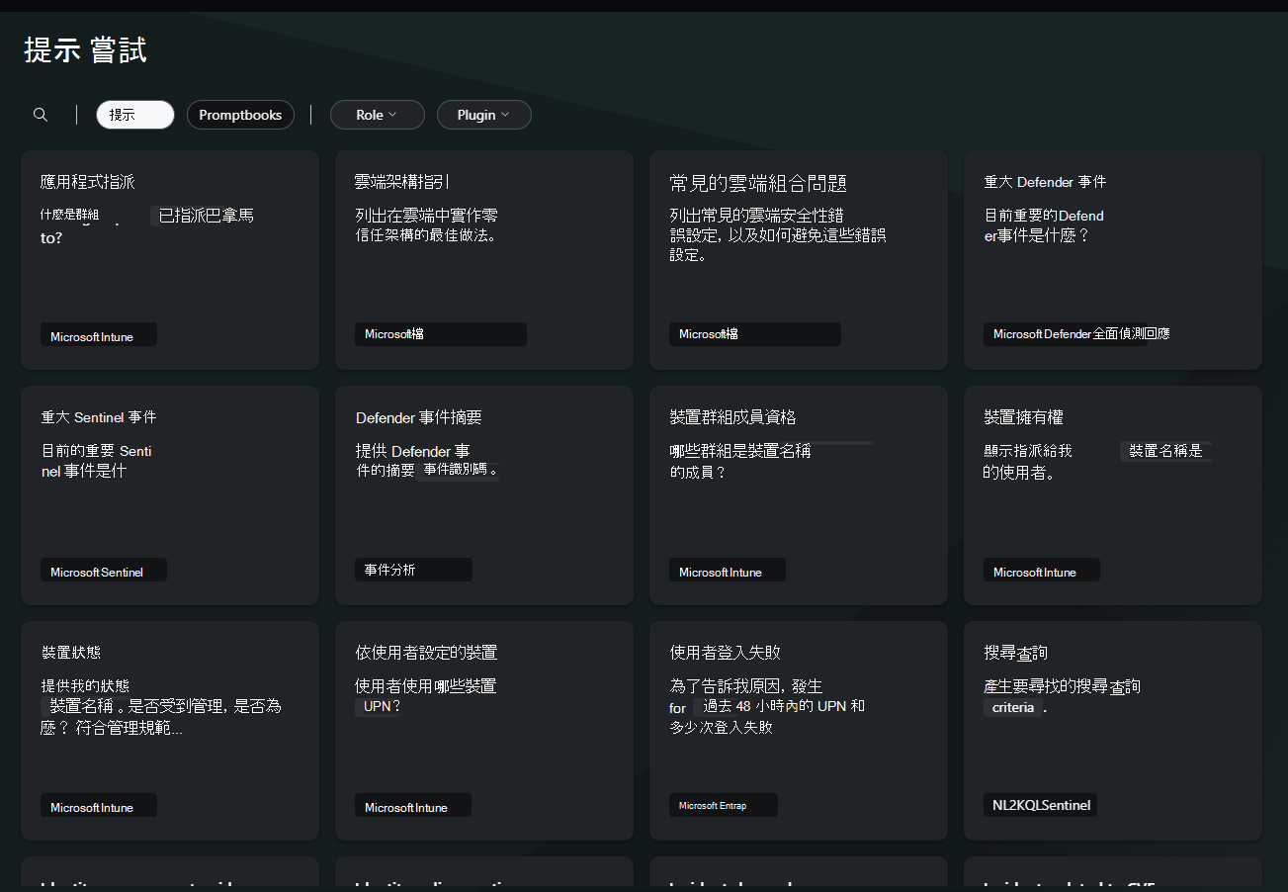Open the Role dropdown

click(377, 115)
